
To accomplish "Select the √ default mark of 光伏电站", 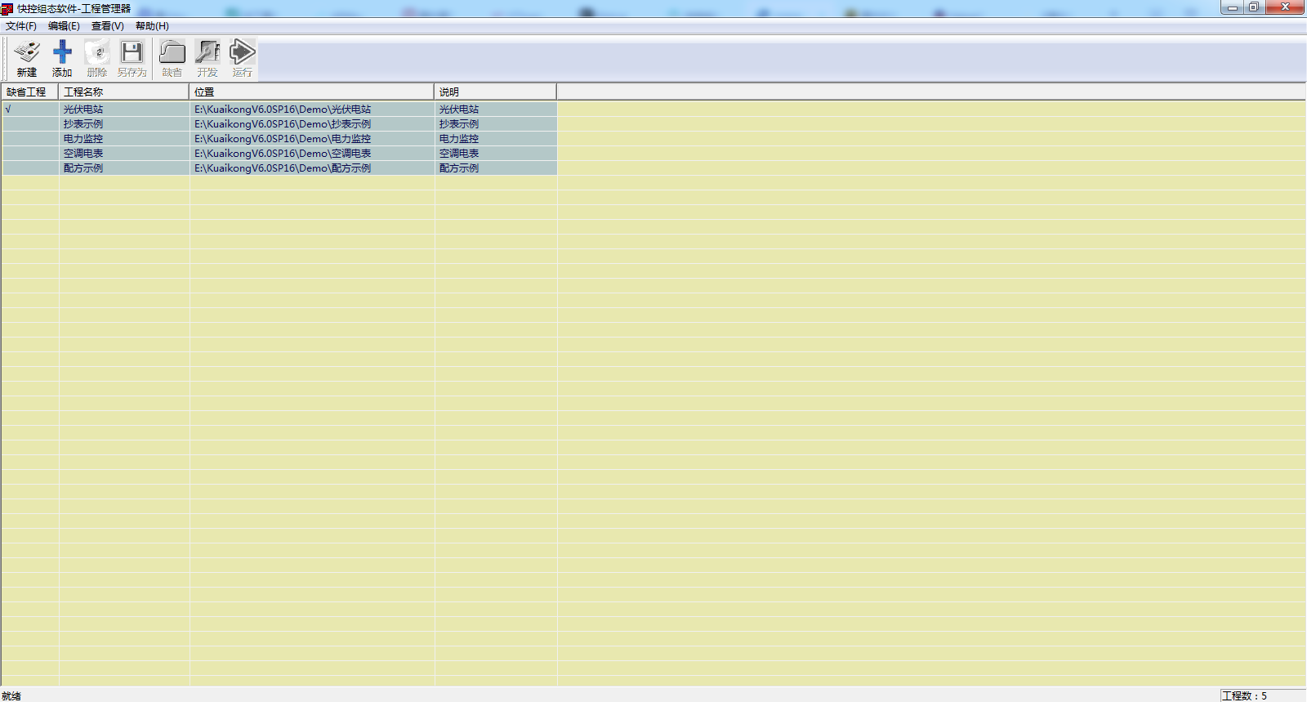I will click(x=8, y=109).
